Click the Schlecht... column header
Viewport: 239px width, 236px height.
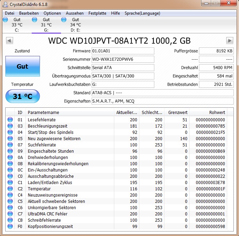152,113
